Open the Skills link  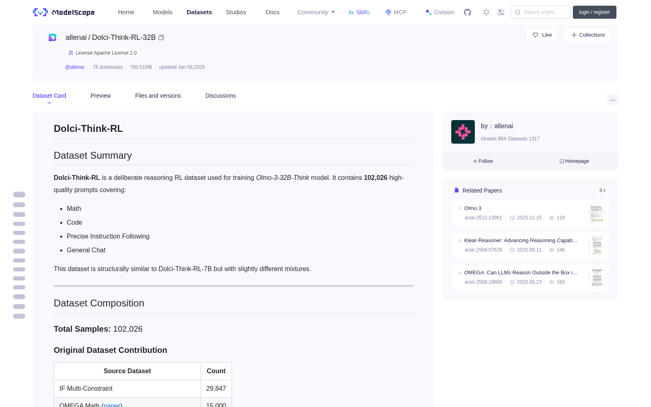pos(359,12)
